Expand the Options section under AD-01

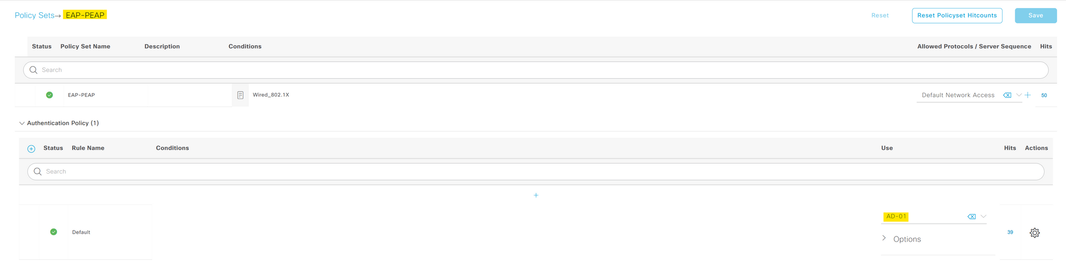[x=901, y=239]
